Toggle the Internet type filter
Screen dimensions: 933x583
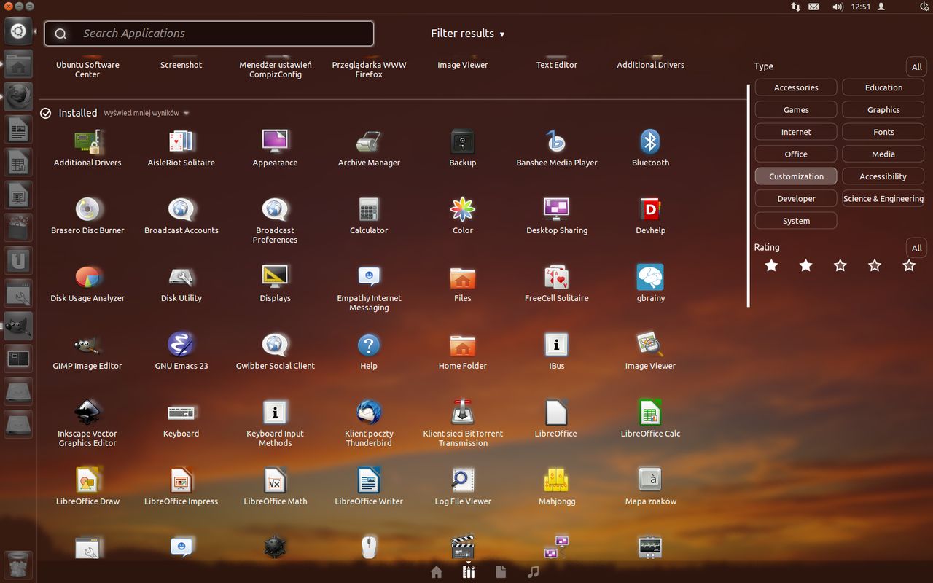click(796, 132)
